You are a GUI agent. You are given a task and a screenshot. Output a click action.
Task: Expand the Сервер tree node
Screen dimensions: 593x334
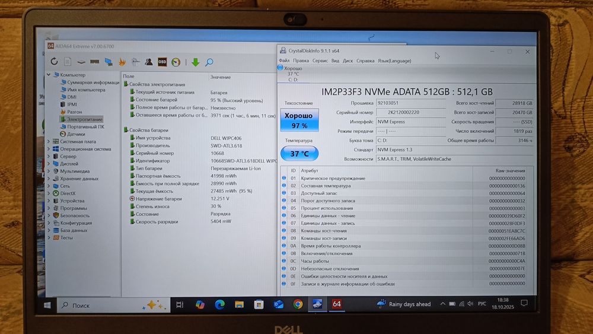pos(49,156)
